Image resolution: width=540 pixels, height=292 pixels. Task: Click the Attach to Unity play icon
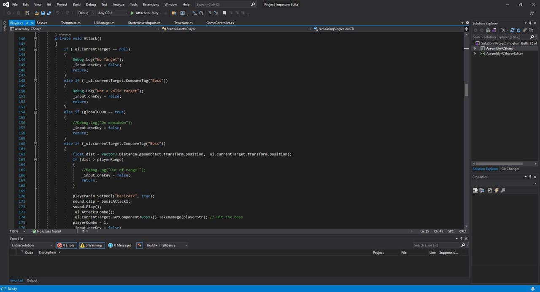(x=132, y=13)
